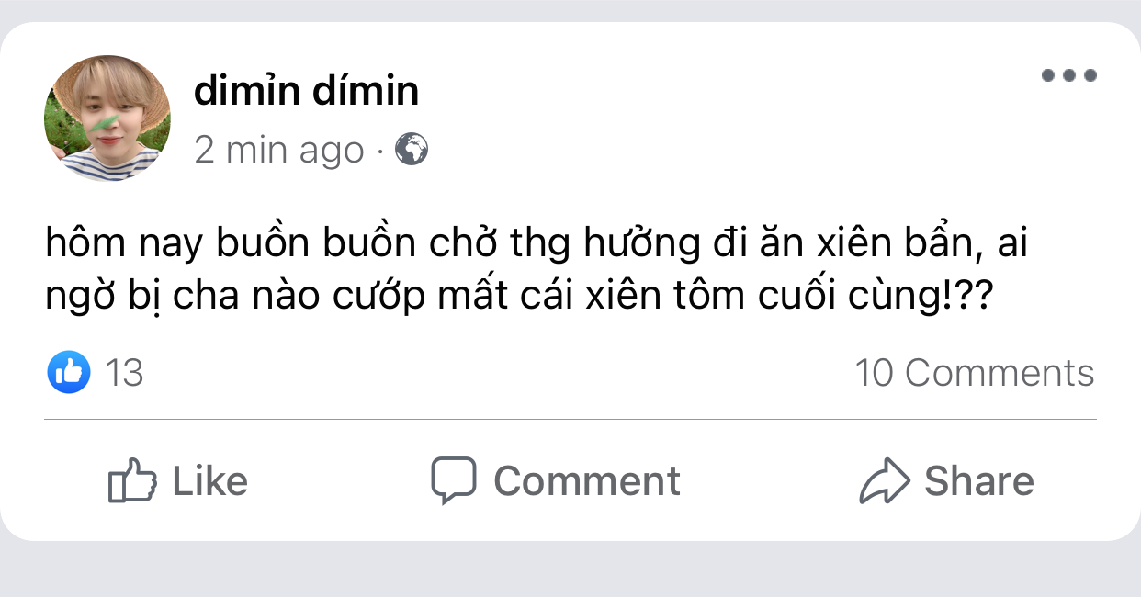Toggle the Like button label

point(209,481)
